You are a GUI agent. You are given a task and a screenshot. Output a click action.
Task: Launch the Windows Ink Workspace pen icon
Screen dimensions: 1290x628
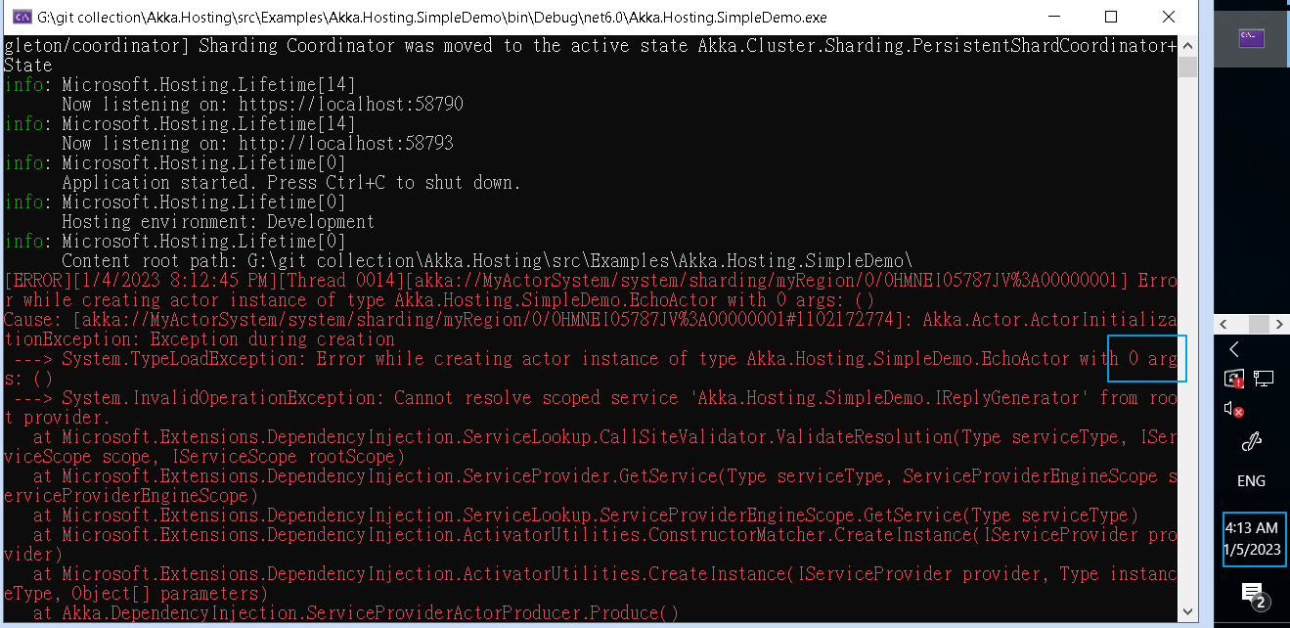(x=1252, y=441)
